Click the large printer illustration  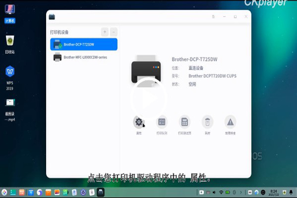pyautogui.click(x=146, y=71)
